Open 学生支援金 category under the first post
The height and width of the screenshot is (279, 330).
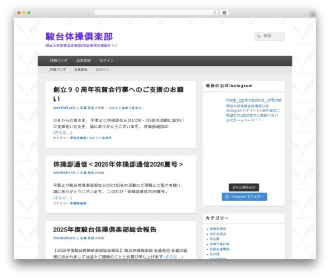point(78,138)
